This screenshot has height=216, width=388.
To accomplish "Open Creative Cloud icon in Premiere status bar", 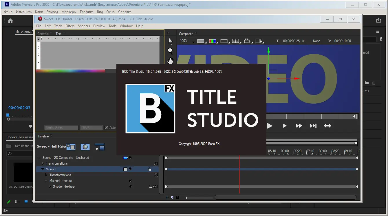I will pyautogui.click(x=5, y=211).
